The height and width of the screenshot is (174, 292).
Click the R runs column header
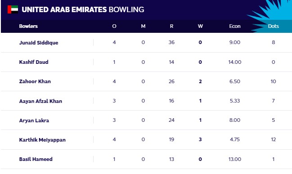click(x=171, y=26)
